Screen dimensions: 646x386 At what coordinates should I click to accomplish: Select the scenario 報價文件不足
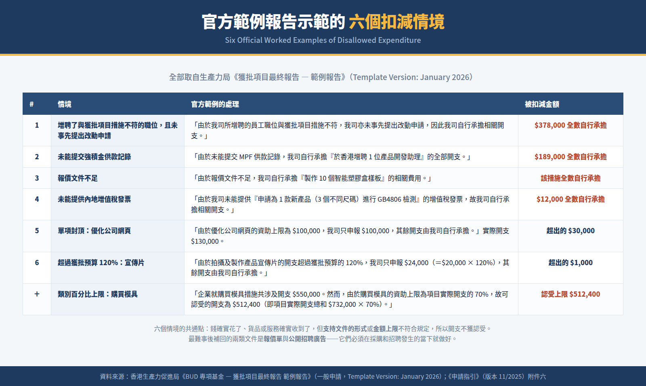(x=78, y=178)
